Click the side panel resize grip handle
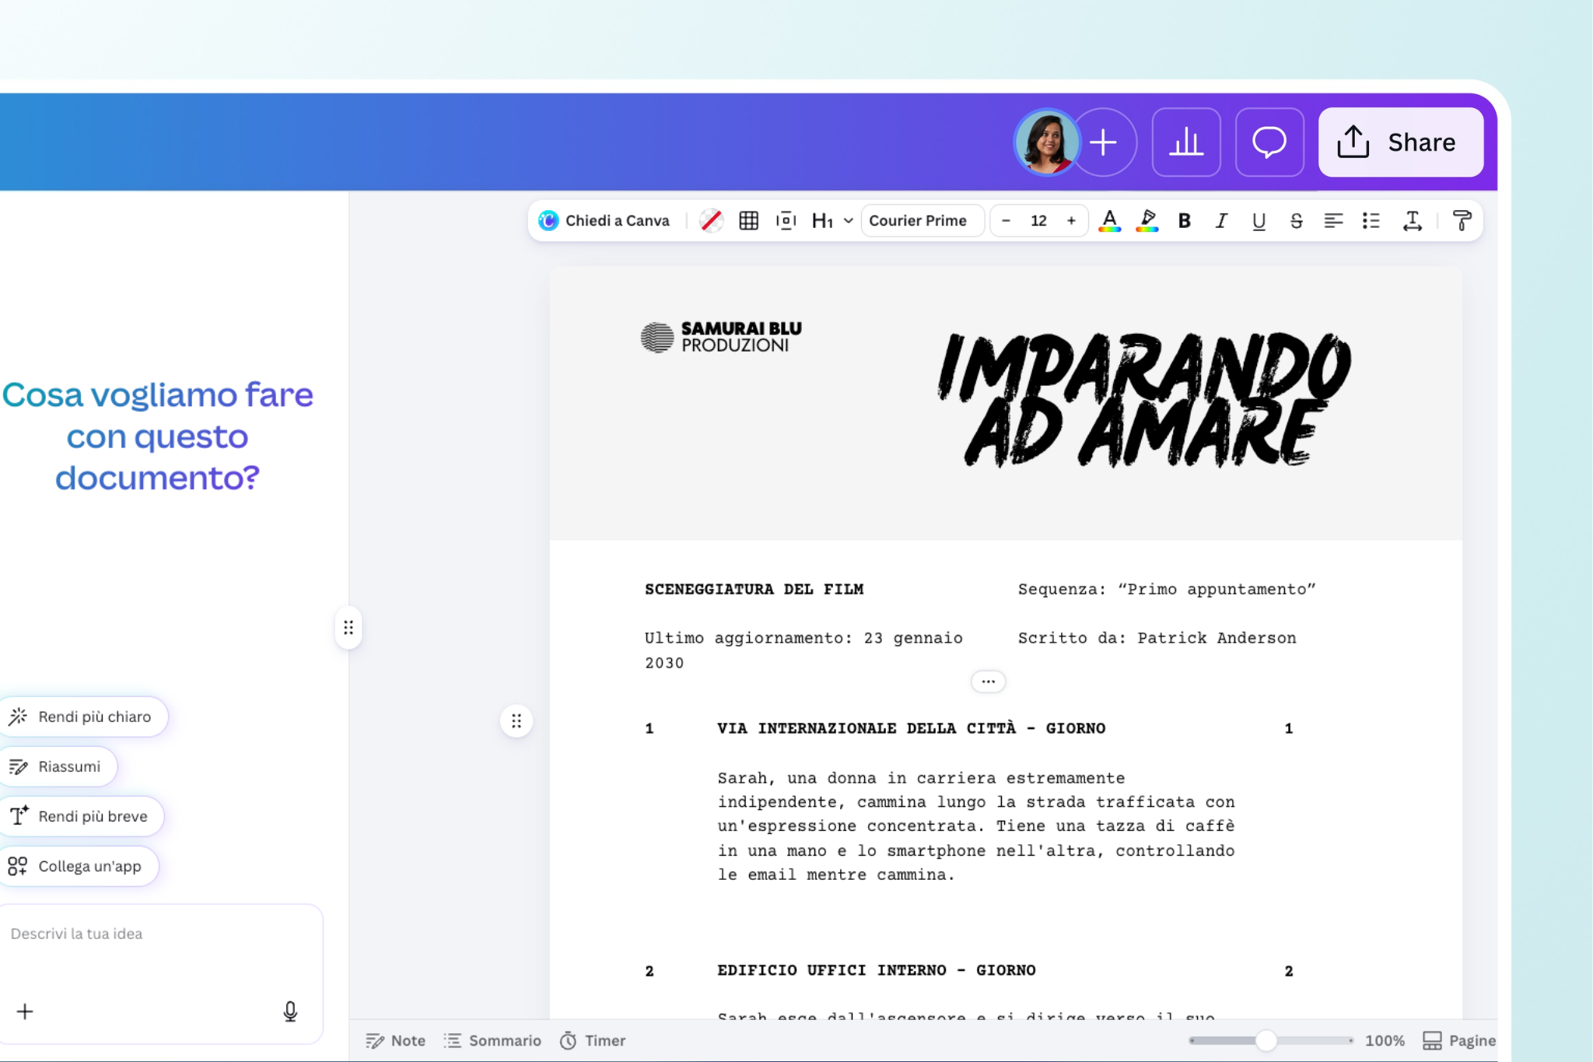The width and height of the screenshot is (1593, 1062). pyautogui.click(x=348, y=627)
